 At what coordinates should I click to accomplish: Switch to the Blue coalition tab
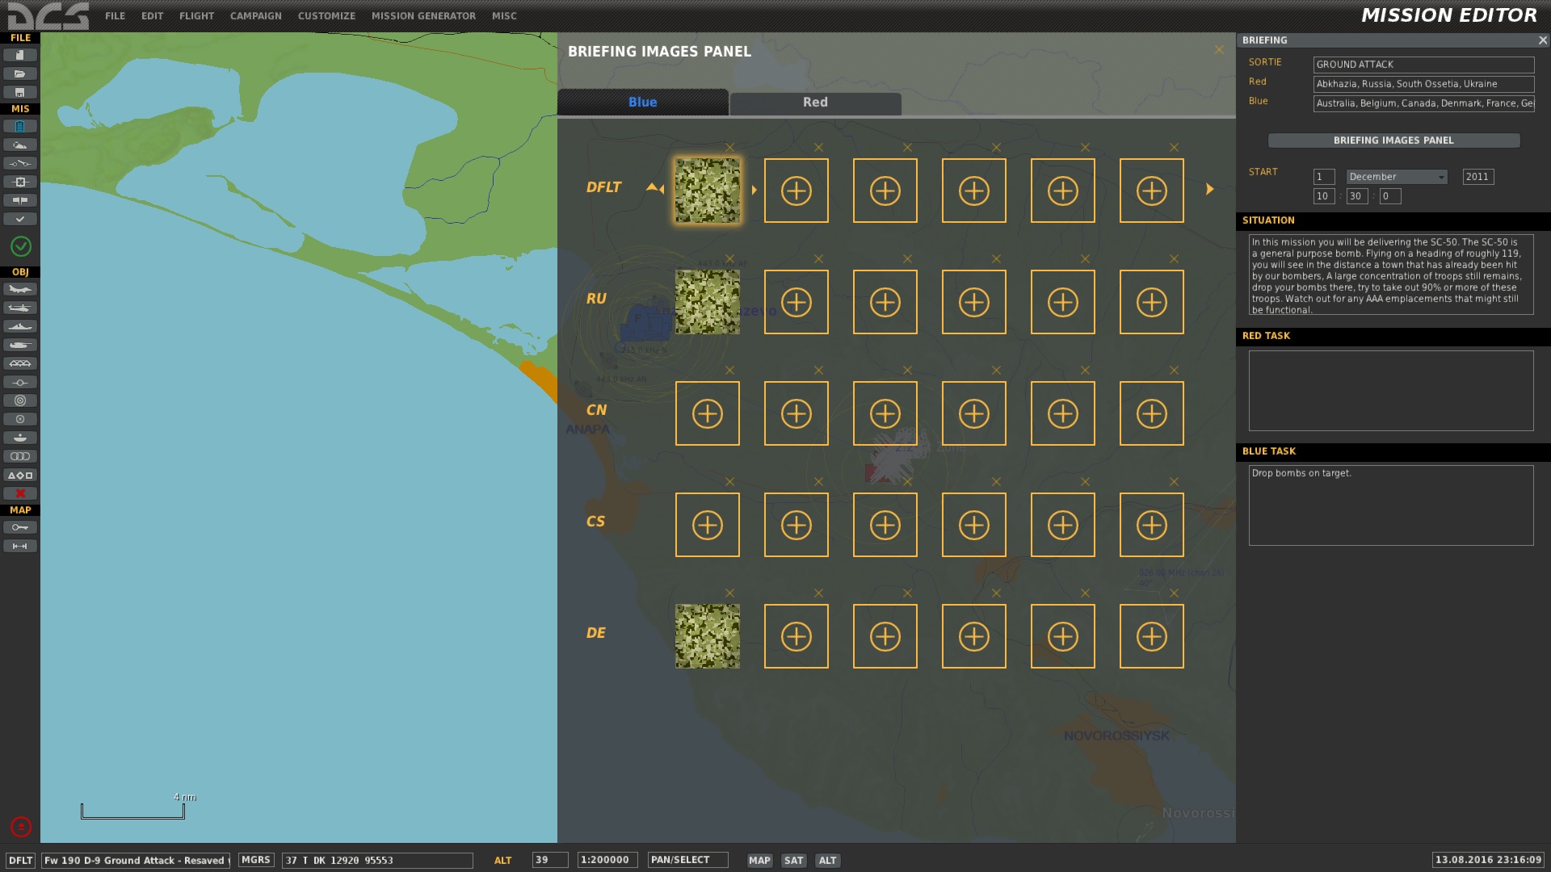pos(643,103)
